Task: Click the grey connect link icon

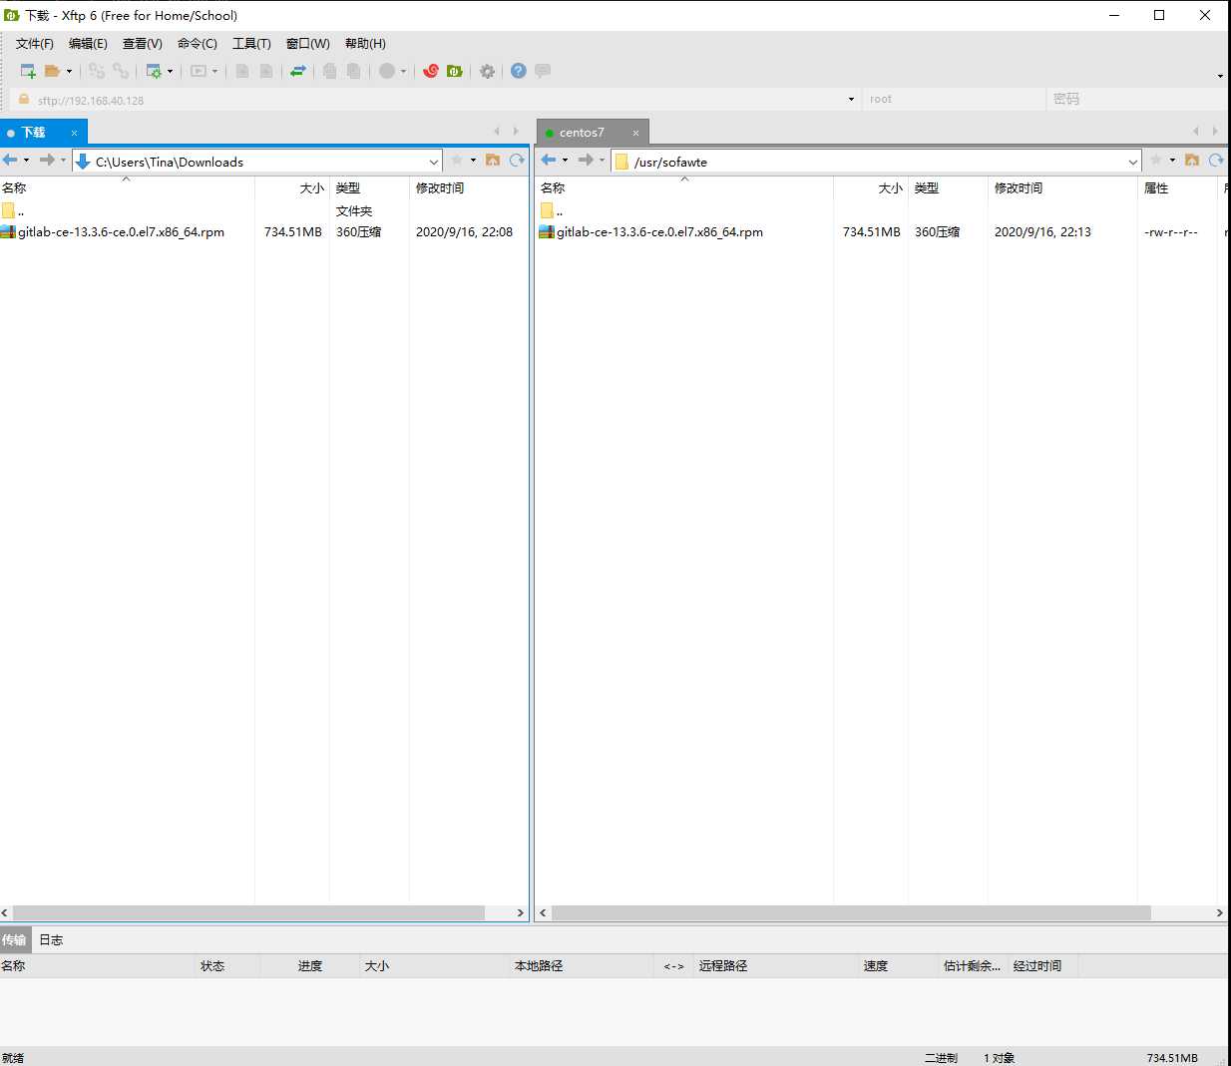Action: (x=97, y=71)
